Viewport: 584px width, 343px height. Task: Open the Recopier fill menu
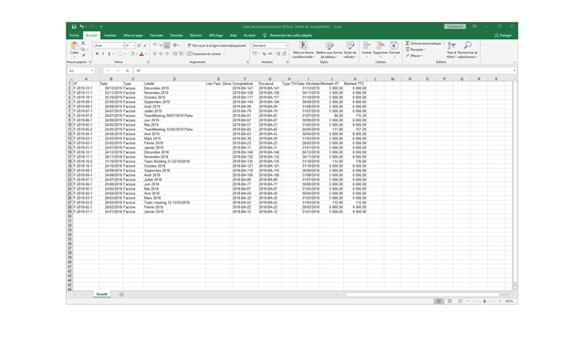[x=415, y=49]
